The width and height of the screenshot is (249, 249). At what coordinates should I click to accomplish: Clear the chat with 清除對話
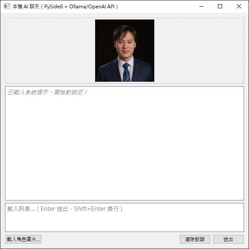point(195,239)
